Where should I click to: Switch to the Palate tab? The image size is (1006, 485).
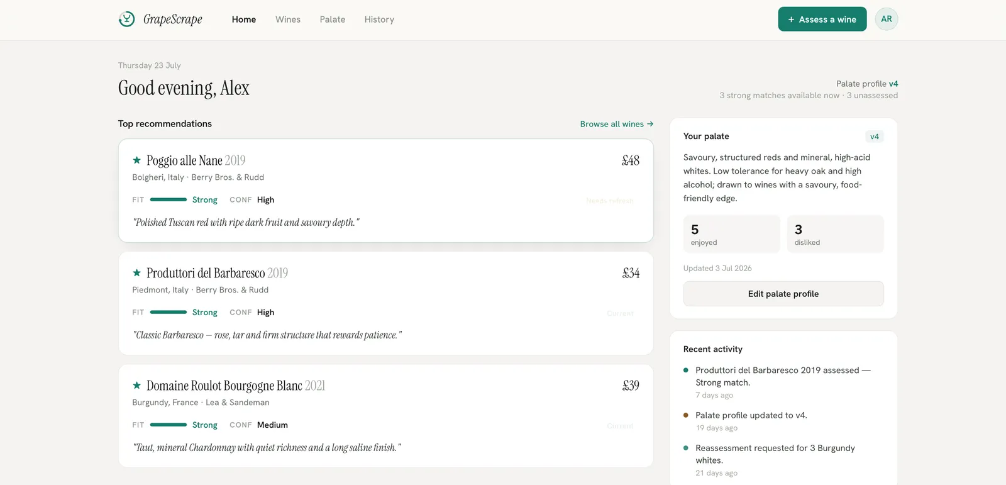pyautogui.click(x=333, y=20)
